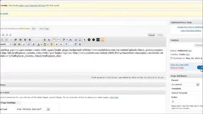
Task: Click the blue Update button
Action: [x=200, y=67]
